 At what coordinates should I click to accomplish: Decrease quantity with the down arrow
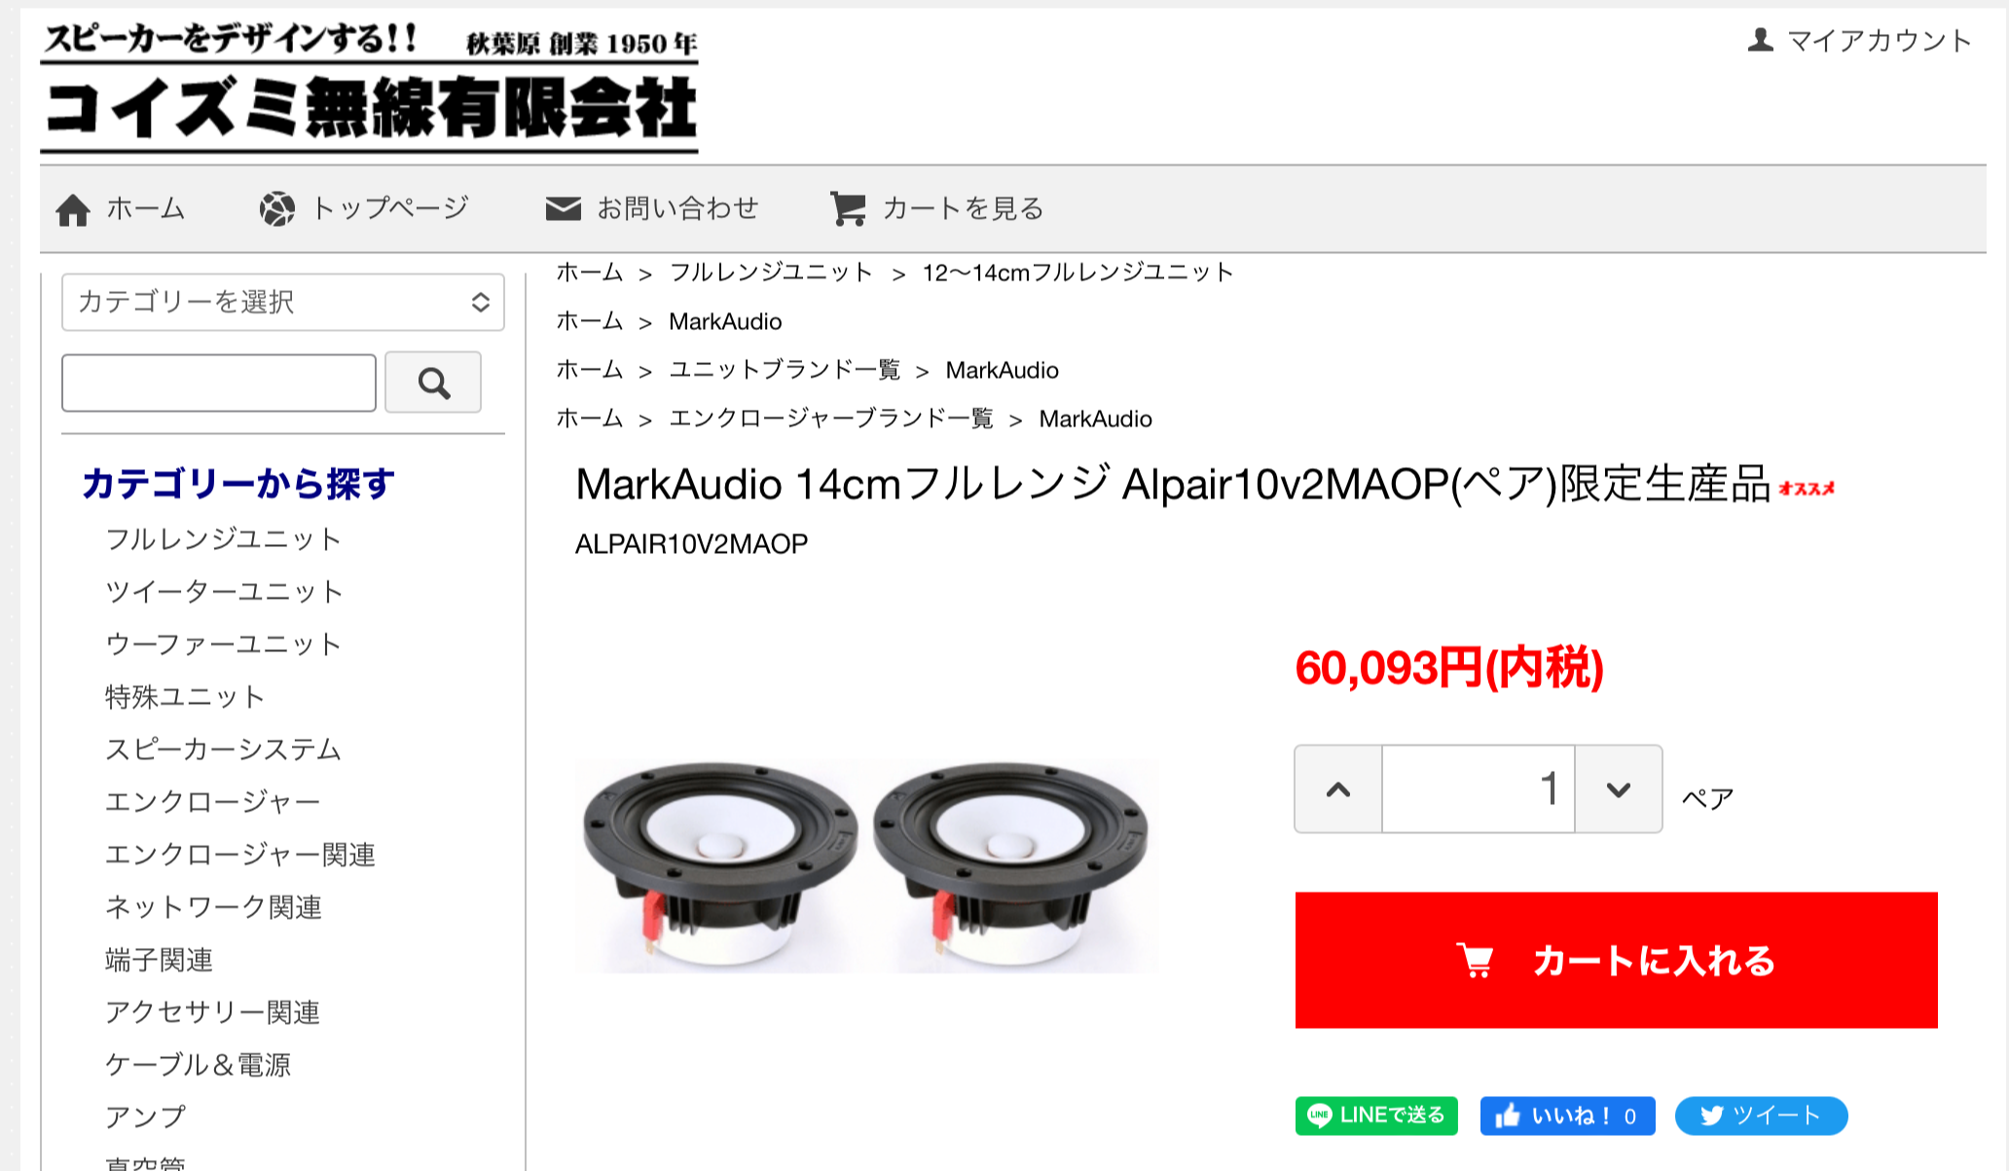click(1619, 789)
